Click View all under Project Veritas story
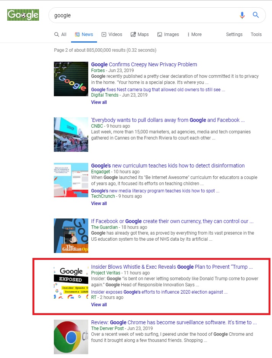The width and height of the screenshot is (272, 358). click(99, 305)
